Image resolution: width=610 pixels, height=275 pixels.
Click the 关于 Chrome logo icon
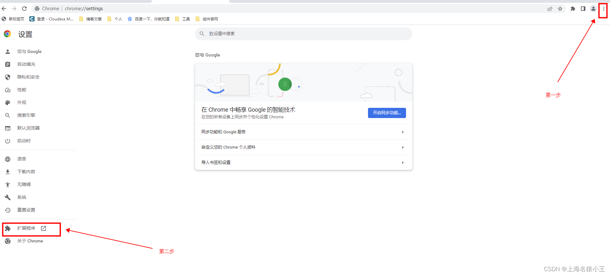pos(8,241)
